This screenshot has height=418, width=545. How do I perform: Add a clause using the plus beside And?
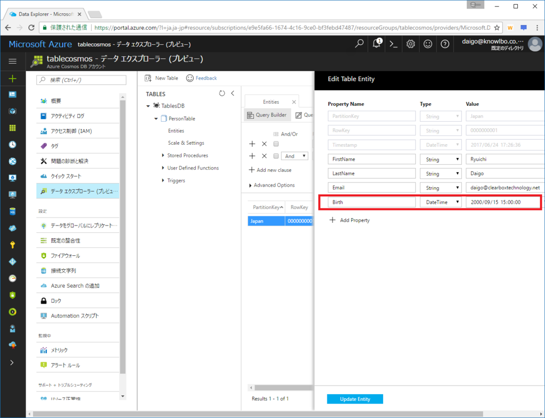tap(252, 156)
